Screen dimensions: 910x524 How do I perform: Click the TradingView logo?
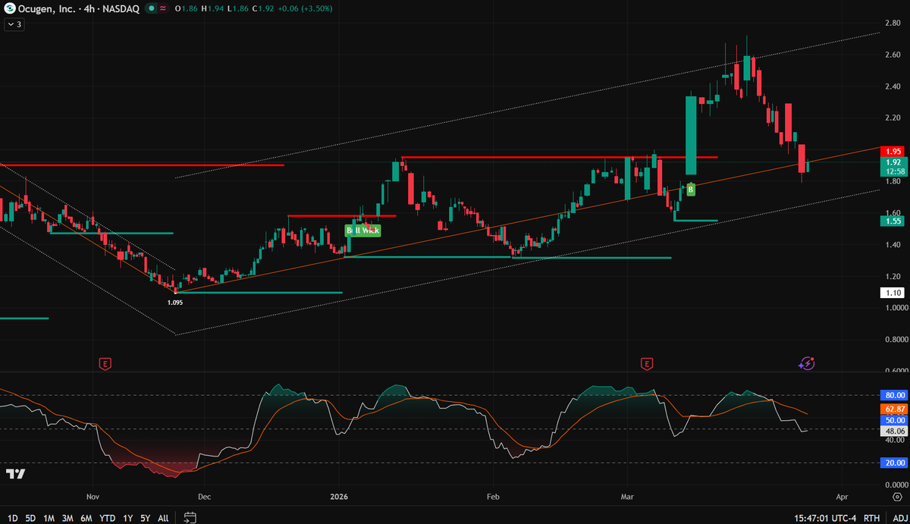point(15,474)
